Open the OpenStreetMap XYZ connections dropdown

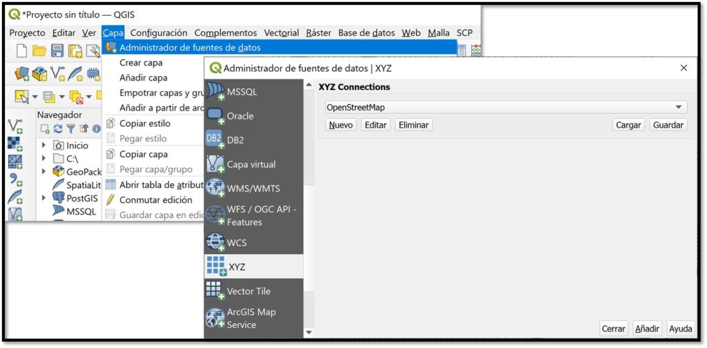point(506,107)
